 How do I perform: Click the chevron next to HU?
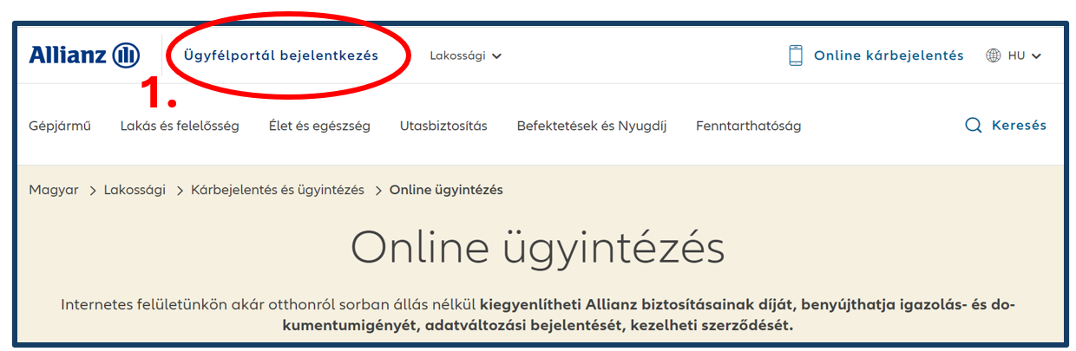1036,56
